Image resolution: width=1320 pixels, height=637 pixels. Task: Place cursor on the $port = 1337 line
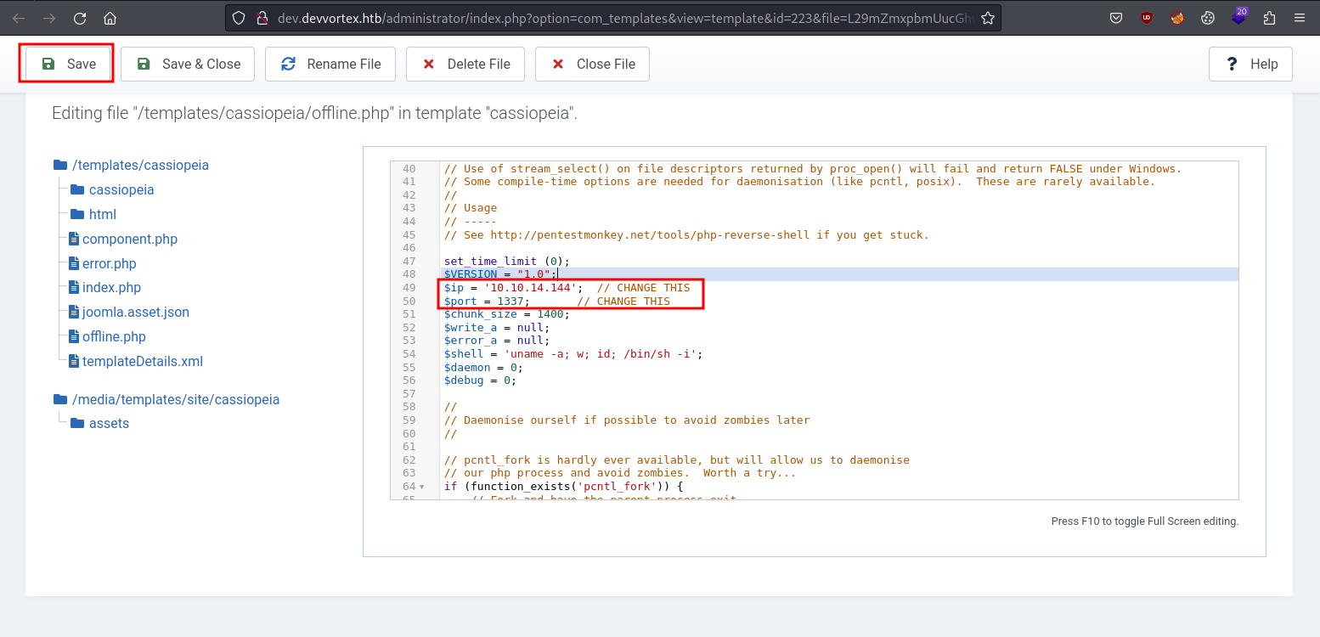556,301
